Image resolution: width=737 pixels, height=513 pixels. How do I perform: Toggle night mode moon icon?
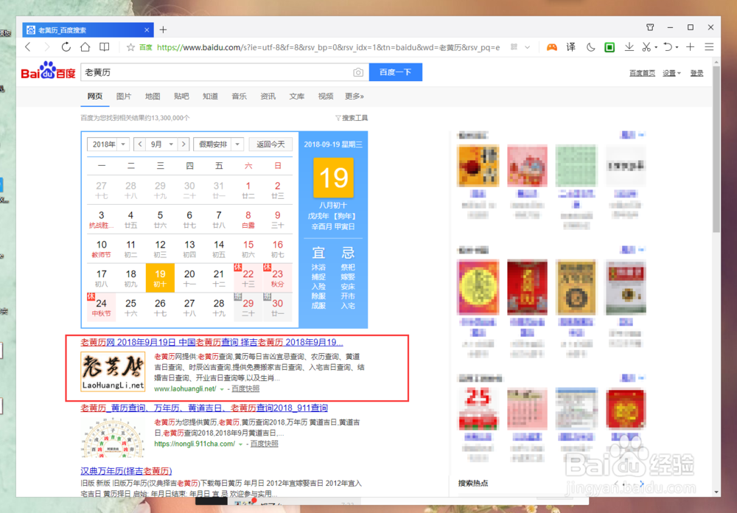[590, 47]
